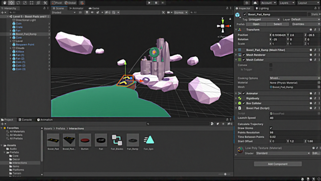321x181 pixels.
Task: Toggle the Draw Gizmo checkbox
Action: coord(271,128)
